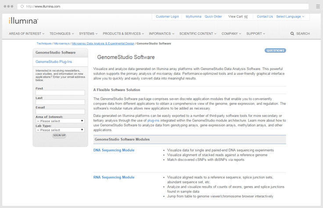Expand the Informatics navigation menu
This screenshot has height=208, width=323.
click(161, 34)
